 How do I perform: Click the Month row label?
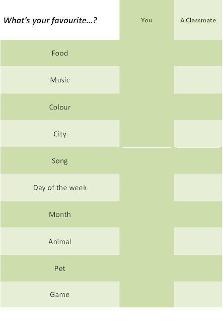[60, 214]
